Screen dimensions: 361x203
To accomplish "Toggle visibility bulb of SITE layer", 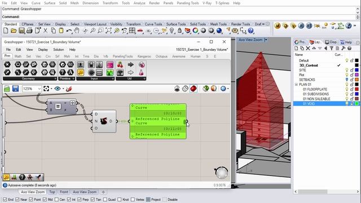I will click(347, 70).
